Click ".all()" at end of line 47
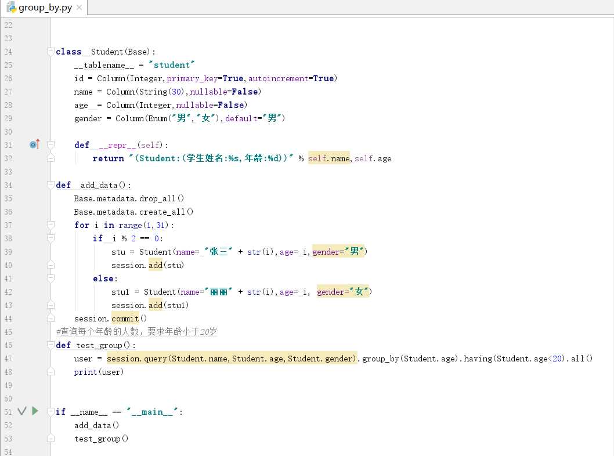Viewport: 614px width, 456px height. [x=579, y=359]
